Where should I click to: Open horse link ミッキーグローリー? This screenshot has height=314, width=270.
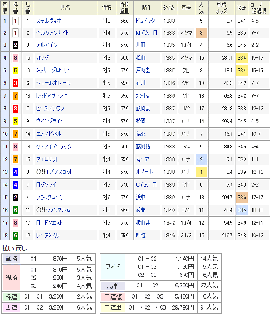tap(54, 71)
